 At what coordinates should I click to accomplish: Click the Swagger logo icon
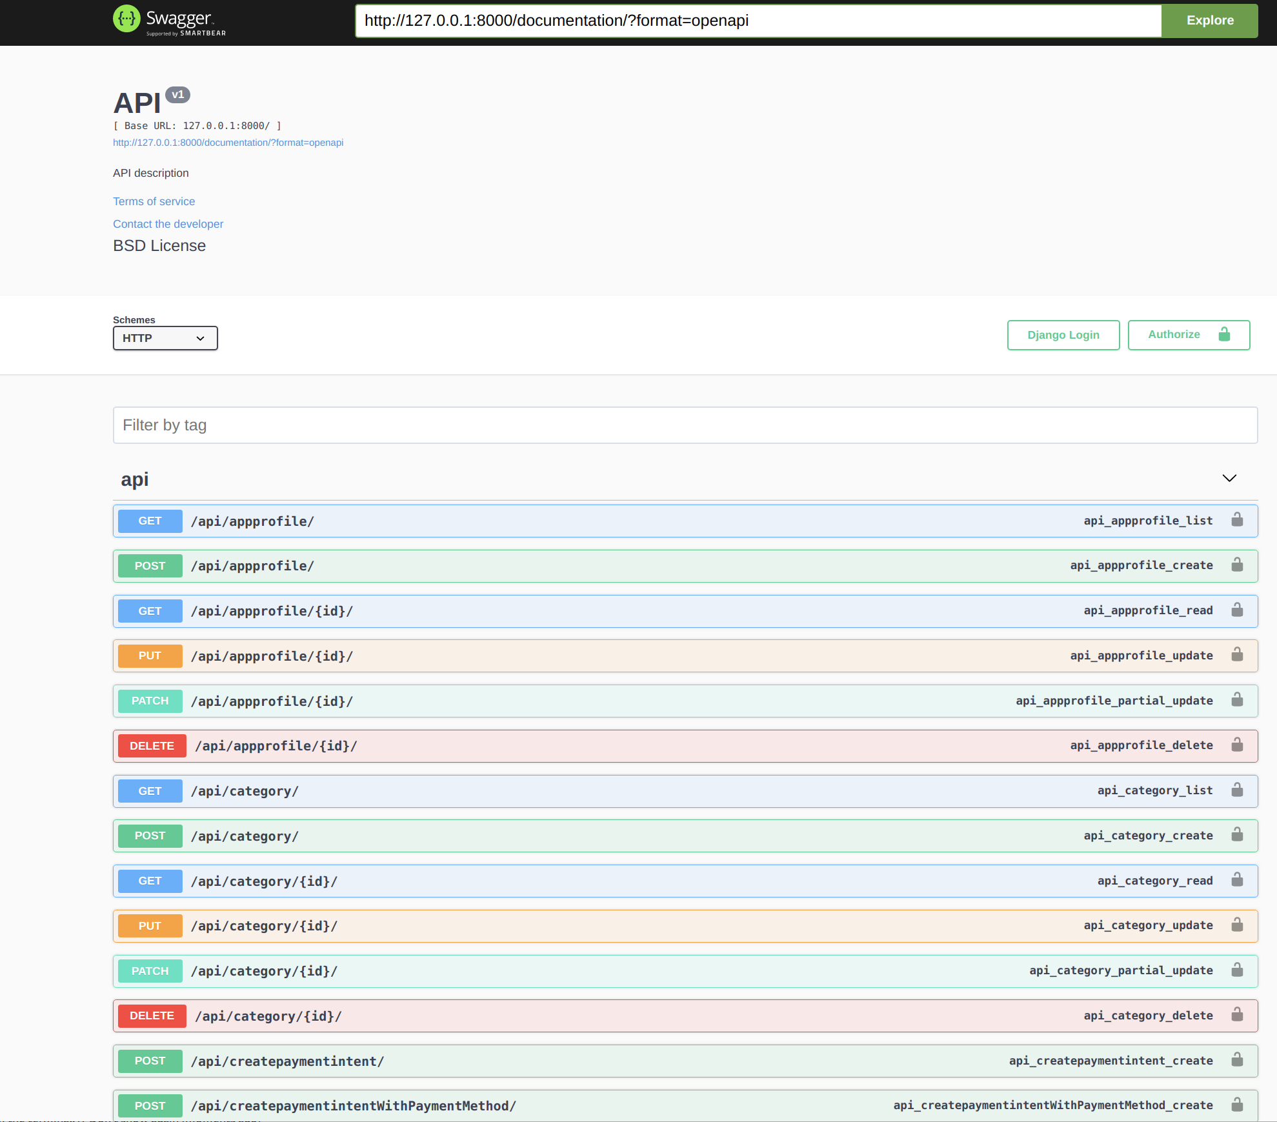point(126,19)
